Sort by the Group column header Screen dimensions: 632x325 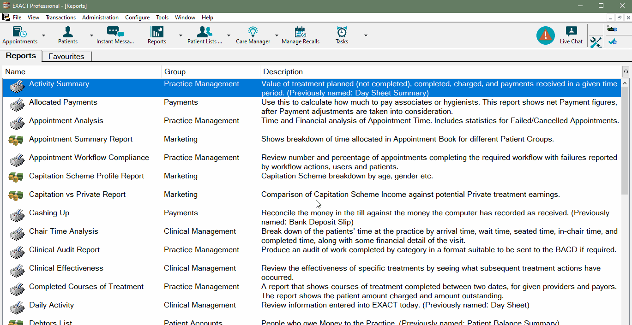pyautogui.click(x=211, y=72)
